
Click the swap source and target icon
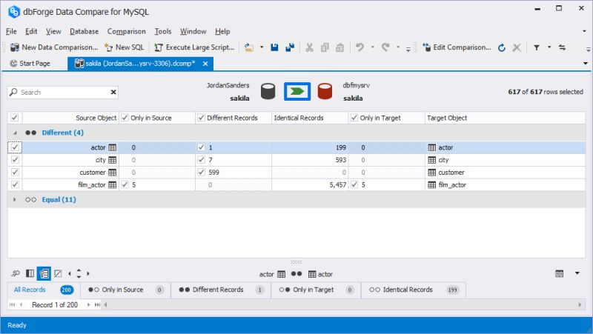click(x=563, y=47)
